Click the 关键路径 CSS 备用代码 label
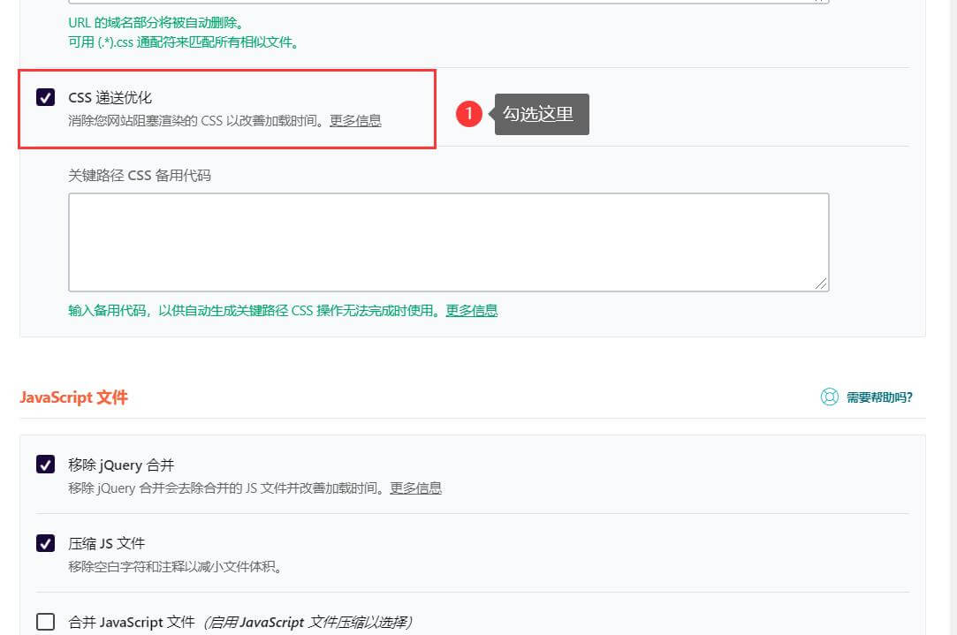The width and height of the screenshot is (957, 635). (140, 176)
